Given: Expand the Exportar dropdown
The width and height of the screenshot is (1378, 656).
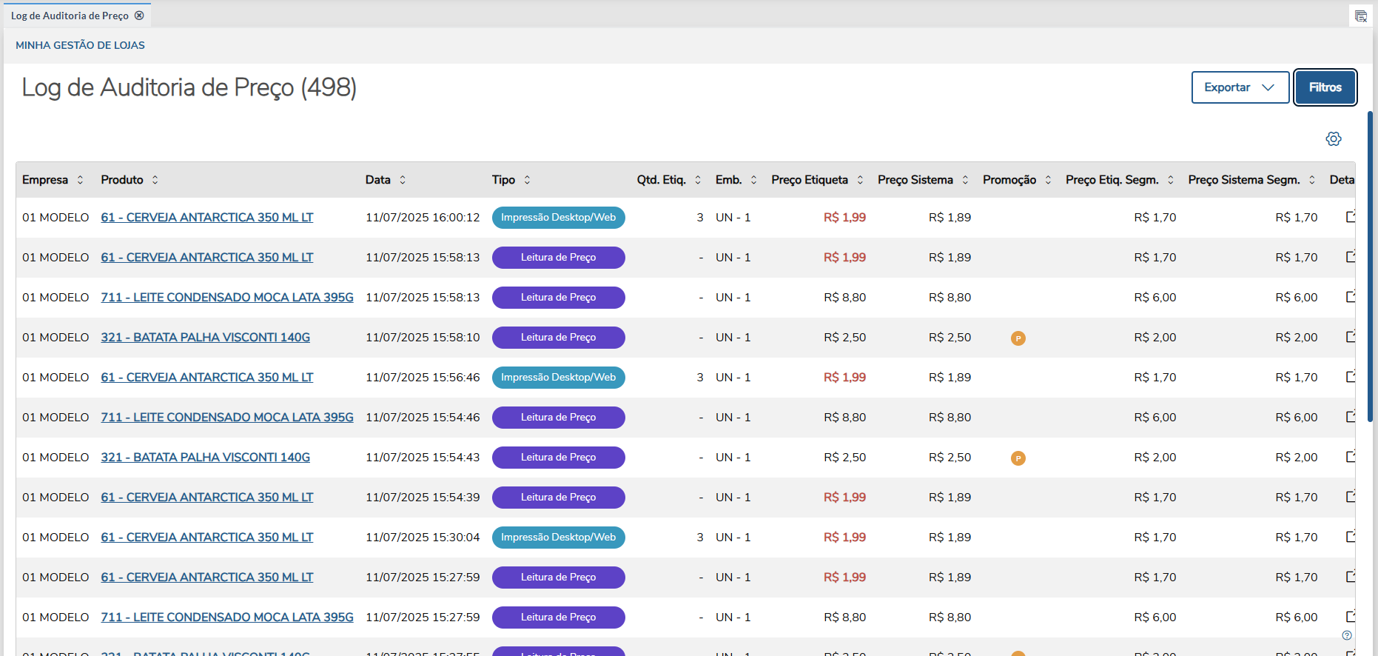Looking at the screenshot, I should [1240, 87].
